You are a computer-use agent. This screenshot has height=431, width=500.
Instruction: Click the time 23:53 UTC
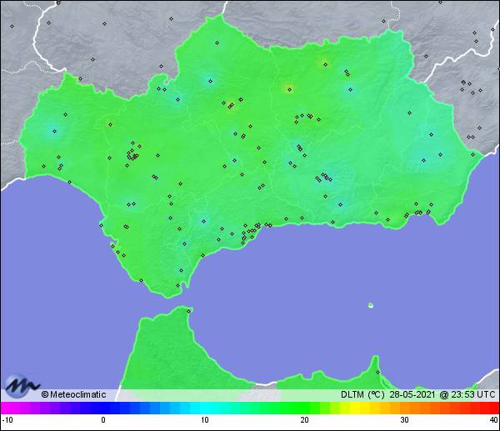tap(473, 394)
